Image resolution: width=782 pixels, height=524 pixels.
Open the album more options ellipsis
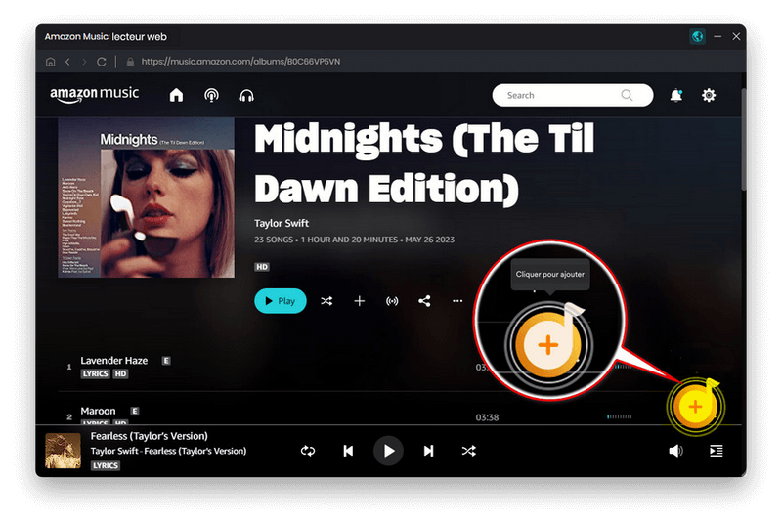click(457, 301)
